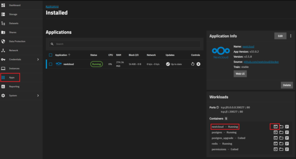The width and height of the screenshot is (296, 159).
Task: Navigate to Data Protection in sidebar
Action: 17,41
